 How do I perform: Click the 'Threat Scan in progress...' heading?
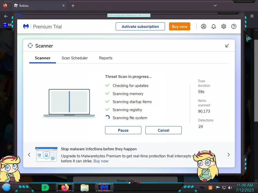point(128,77)
